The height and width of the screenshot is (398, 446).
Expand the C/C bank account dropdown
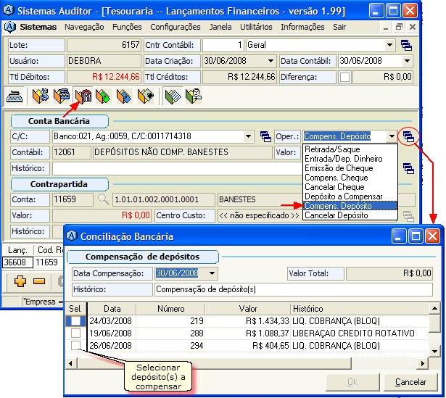point(248,136)
